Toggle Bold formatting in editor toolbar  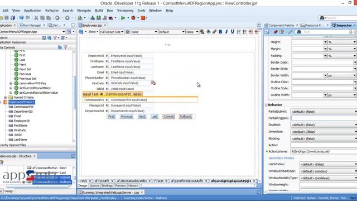(220, 32)
